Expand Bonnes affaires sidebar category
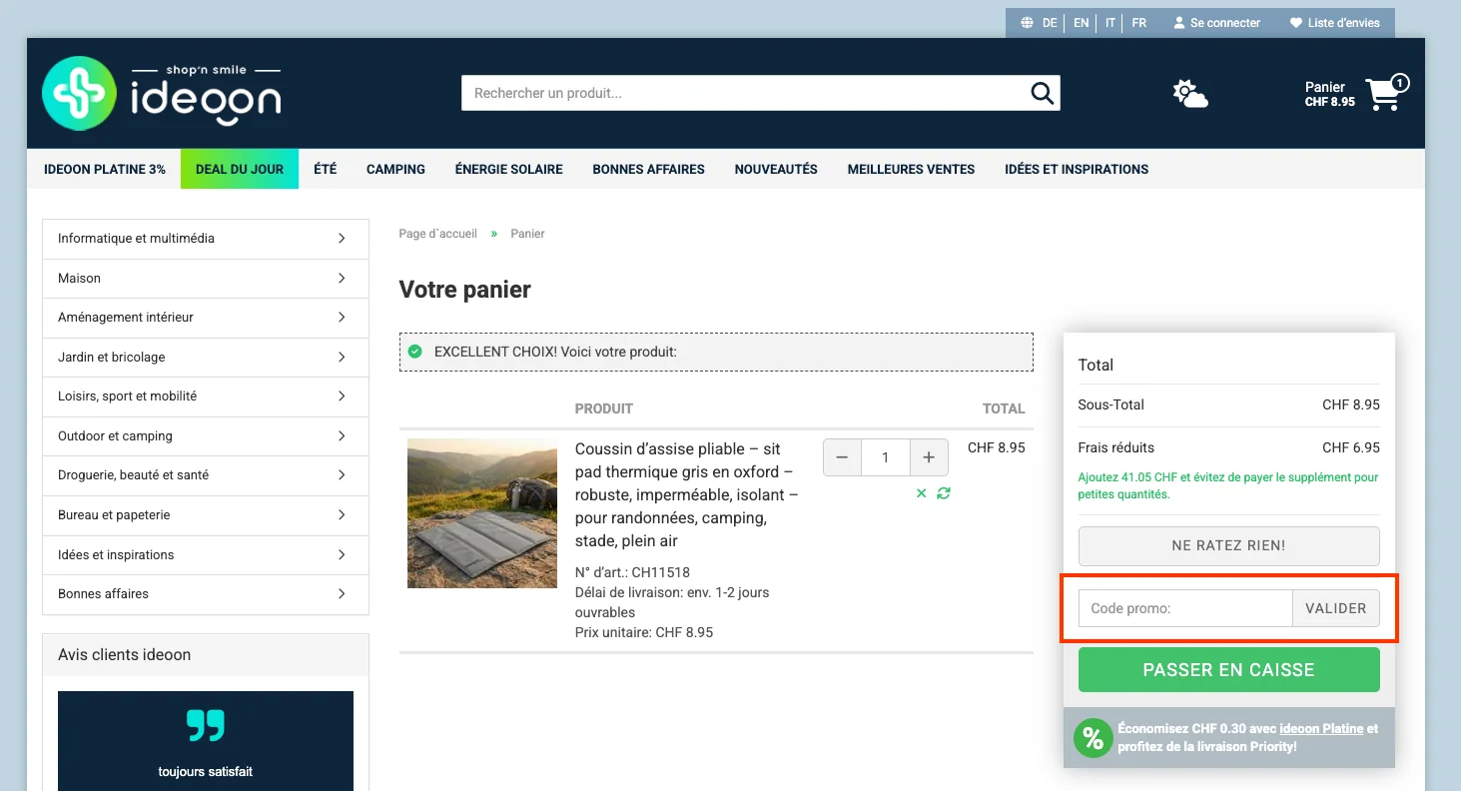1461x791 pixels. coord(206,594)
